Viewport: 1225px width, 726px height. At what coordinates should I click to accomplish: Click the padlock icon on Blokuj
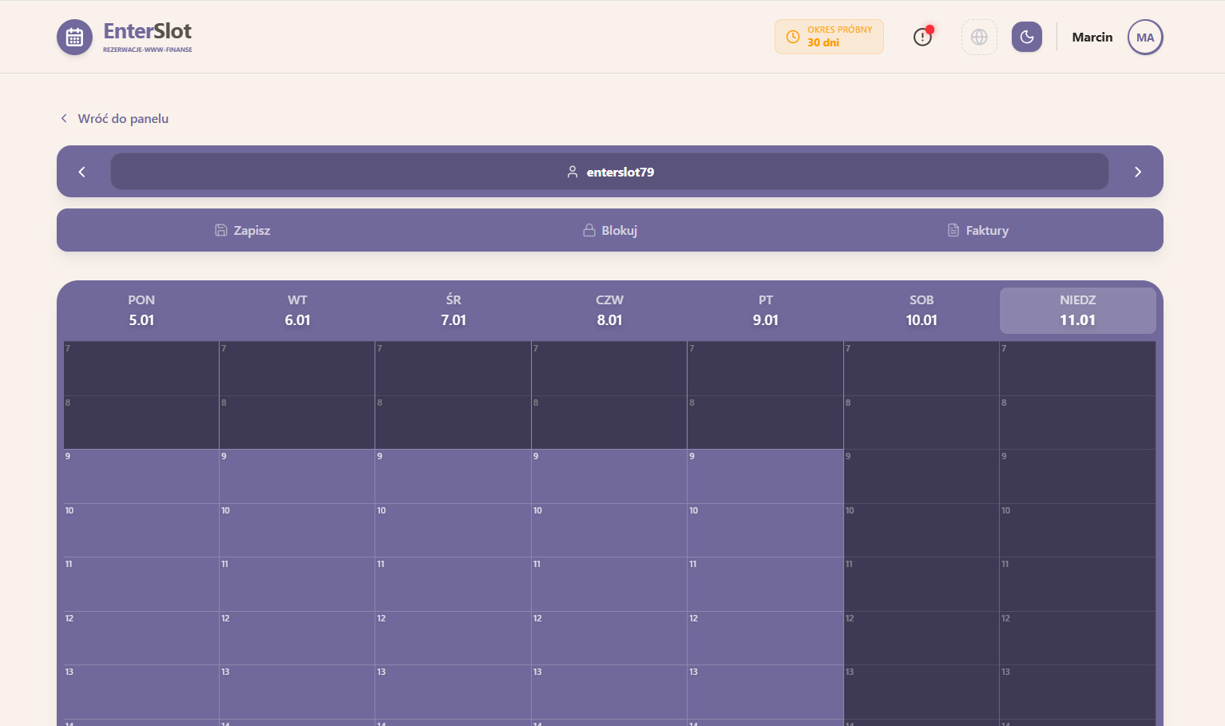click(x=589, y=230)
